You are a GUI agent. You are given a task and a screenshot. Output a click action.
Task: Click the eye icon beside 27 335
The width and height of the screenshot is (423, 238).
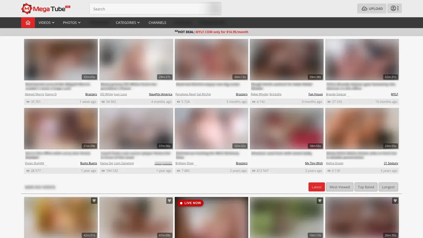(329, 102)
